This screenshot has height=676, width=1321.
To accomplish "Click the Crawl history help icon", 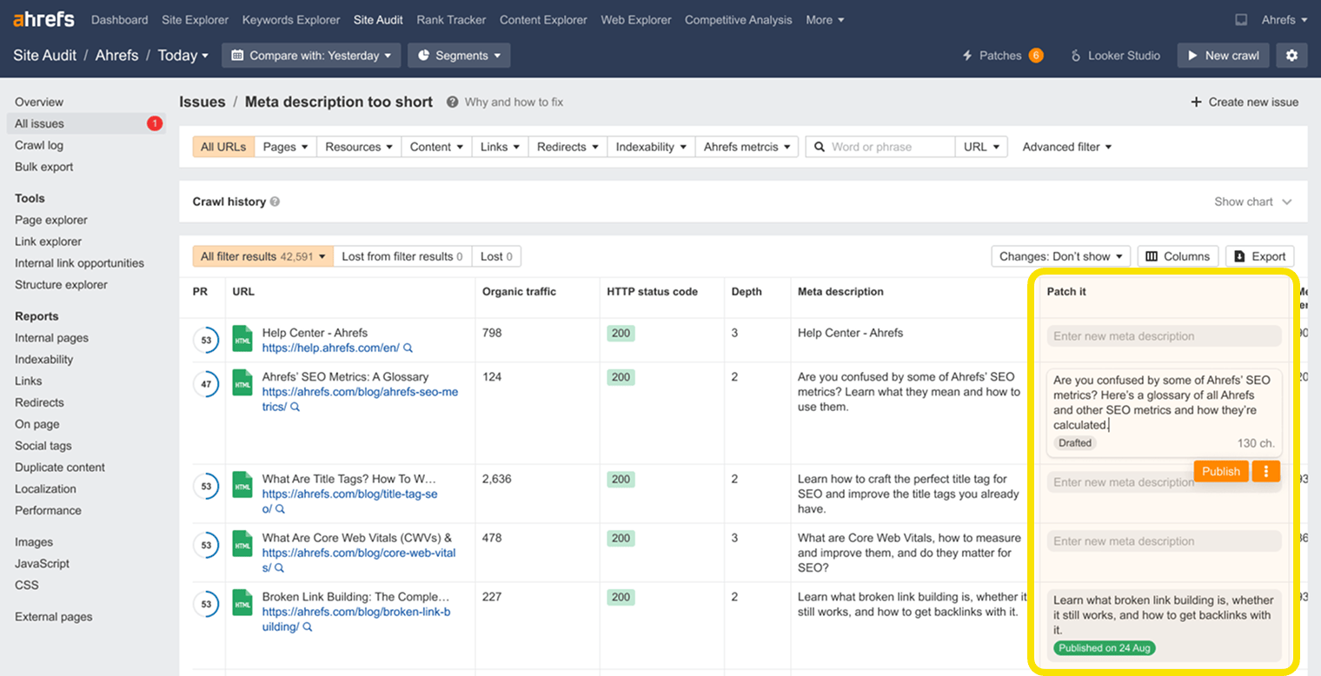I will (x=275, y=201).
